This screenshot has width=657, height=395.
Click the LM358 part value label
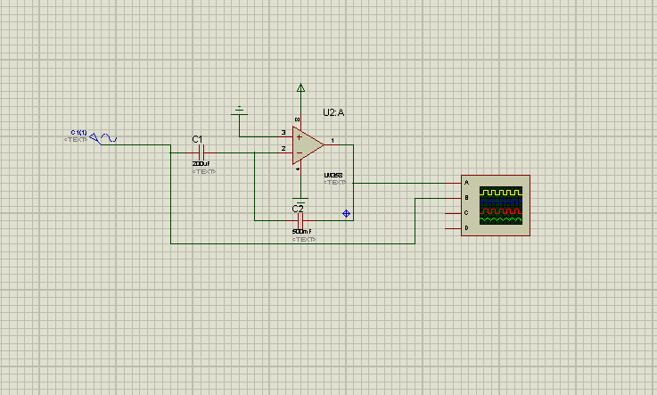[x=333, y=175]
